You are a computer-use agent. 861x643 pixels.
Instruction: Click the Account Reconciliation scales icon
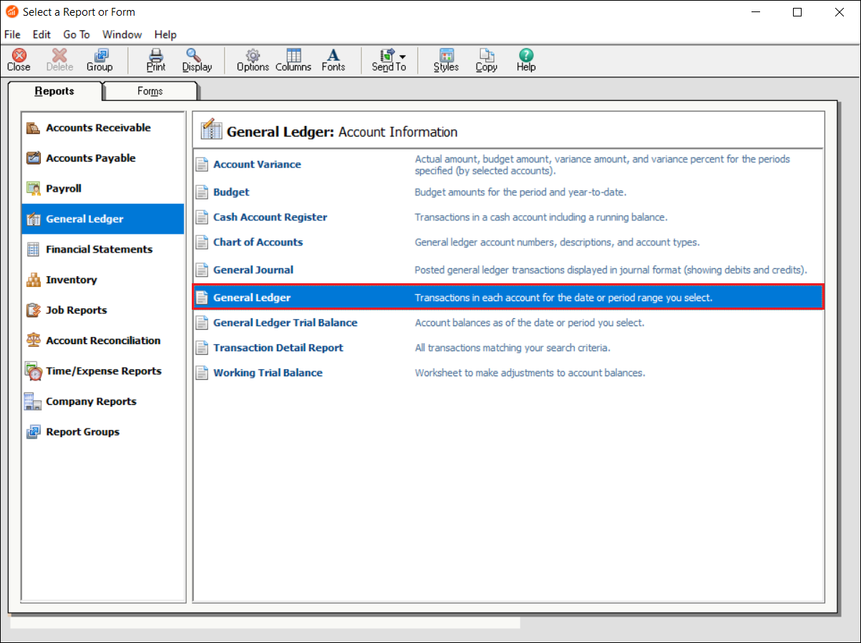pos(34,340)
